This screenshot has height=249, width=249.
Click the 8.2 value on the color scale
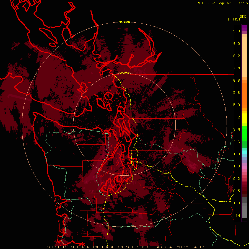pos(237,56)
